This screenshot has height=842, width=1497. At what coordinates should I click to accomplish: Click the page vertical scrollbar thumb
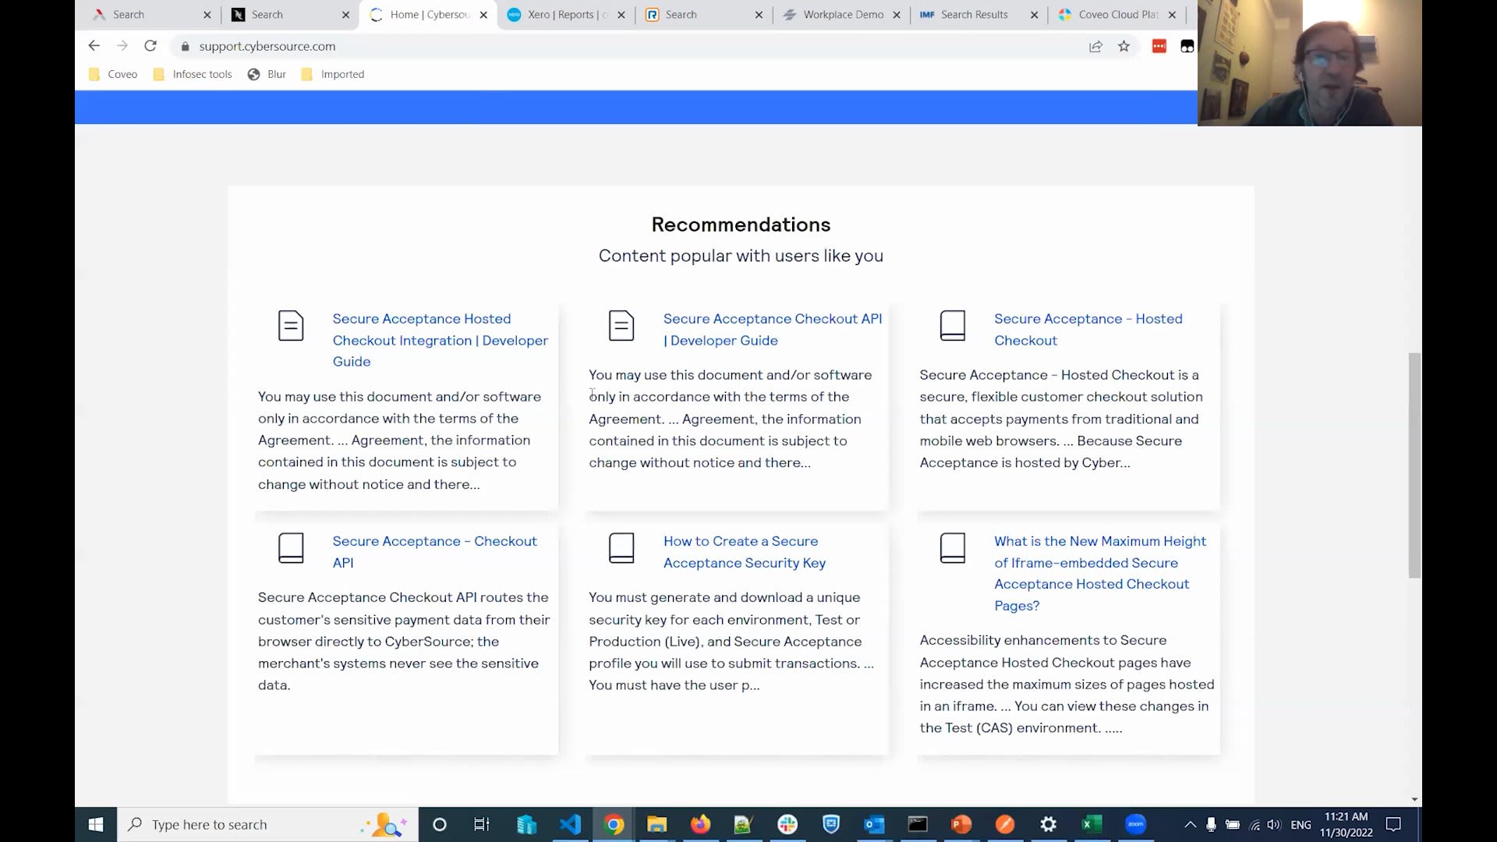click(x=1414, y=465)
